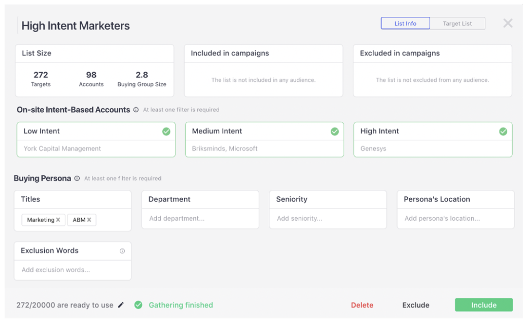Screen dimensions: 529x325
Task: Toggle the High Intent filter checkmark
Action: click(x=503, y=131)
